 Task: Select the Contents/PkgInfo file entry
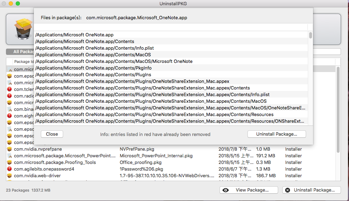click(x=171, y=68)
